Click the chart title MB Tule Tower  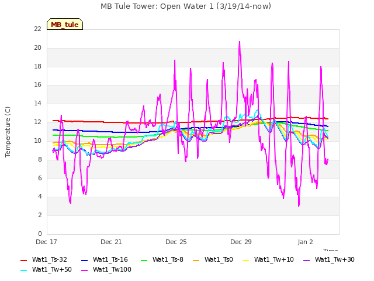pyautogui.click(x=186, y=6)
